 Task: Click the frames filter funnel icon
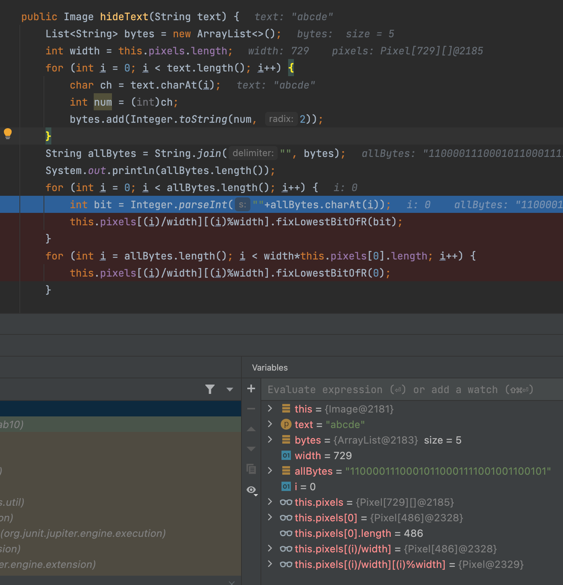click(210, 389)
